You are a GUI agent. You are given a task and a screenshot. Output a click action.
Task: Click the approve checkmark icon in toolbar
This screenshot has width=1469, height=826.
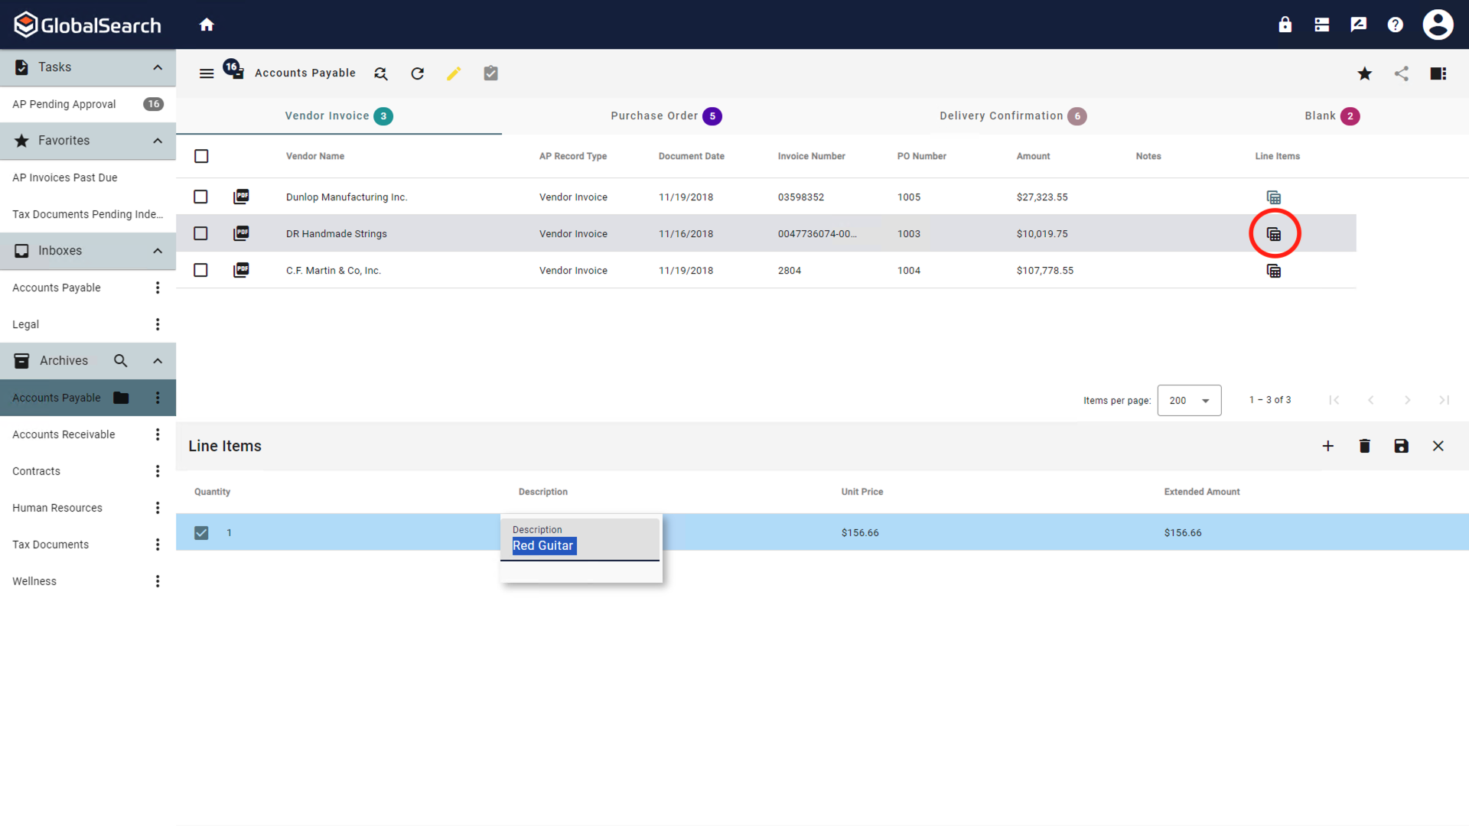490,73
